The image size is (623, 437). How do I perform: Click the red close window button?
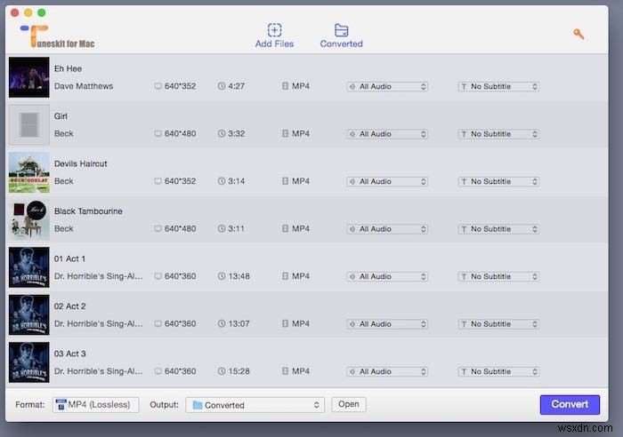click(15, 12)
